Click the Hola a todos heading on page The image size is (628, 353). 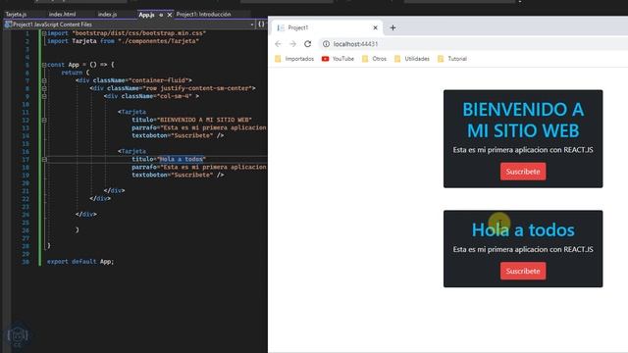pyautogui.click(x=523, y=229)
